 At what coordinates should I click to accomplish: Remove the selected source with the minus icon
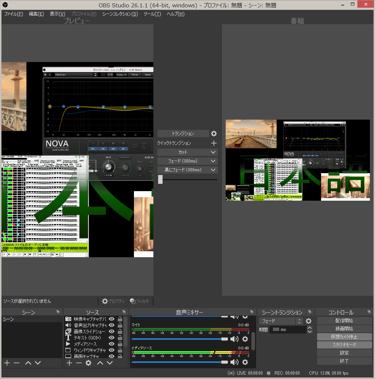[x=79, y=363]
